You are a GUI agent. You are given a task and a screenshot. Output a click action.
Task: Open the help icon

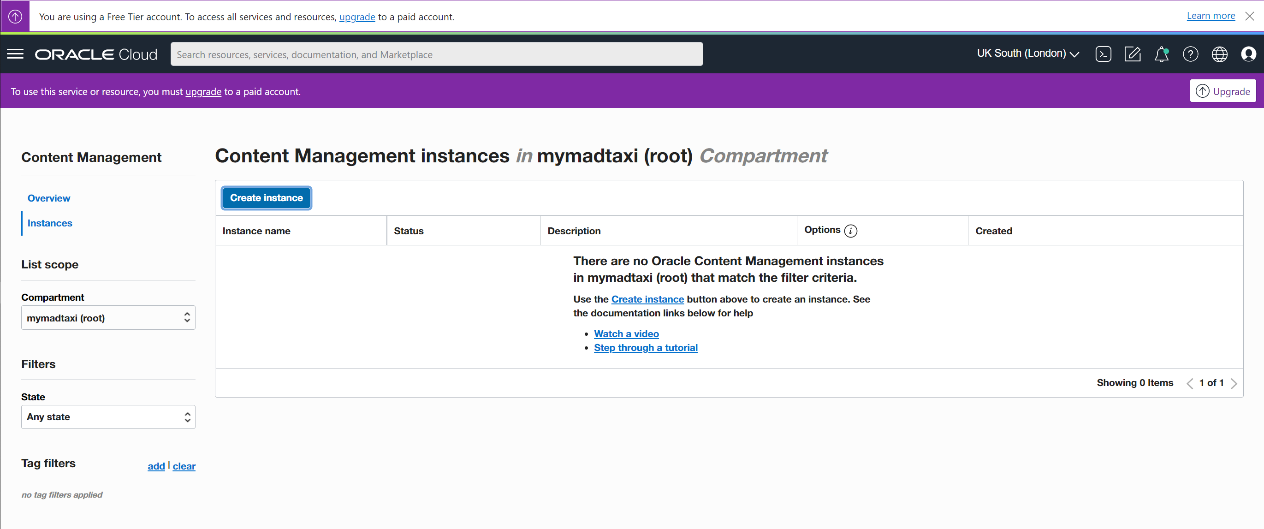pos(1190,54)
